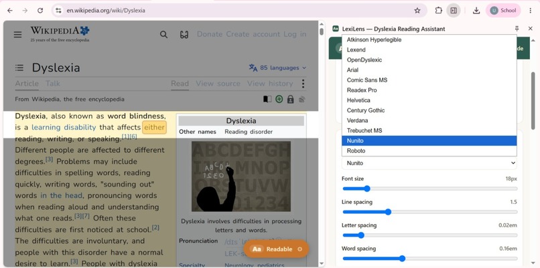Choose Lexend from the font list
540x268 pixels.
point(429,50)
